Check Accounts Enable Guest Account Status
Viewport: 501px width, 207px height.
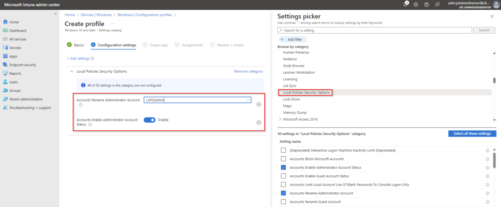(283, 176)
